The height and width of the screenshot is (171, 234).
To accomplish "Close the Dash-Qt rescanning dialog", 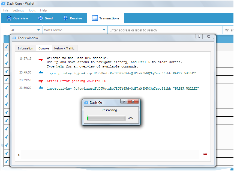I will (x=133, y=102).
